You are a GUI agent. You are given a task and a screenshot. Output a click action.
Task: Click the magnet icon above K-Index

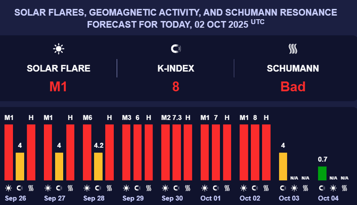[176, 48]
